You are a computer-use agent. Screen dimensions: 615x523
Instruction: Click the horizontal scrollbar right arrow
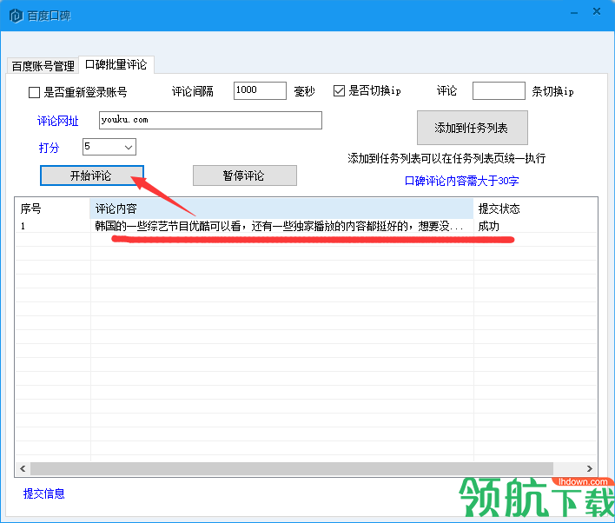tap(590, 468)
